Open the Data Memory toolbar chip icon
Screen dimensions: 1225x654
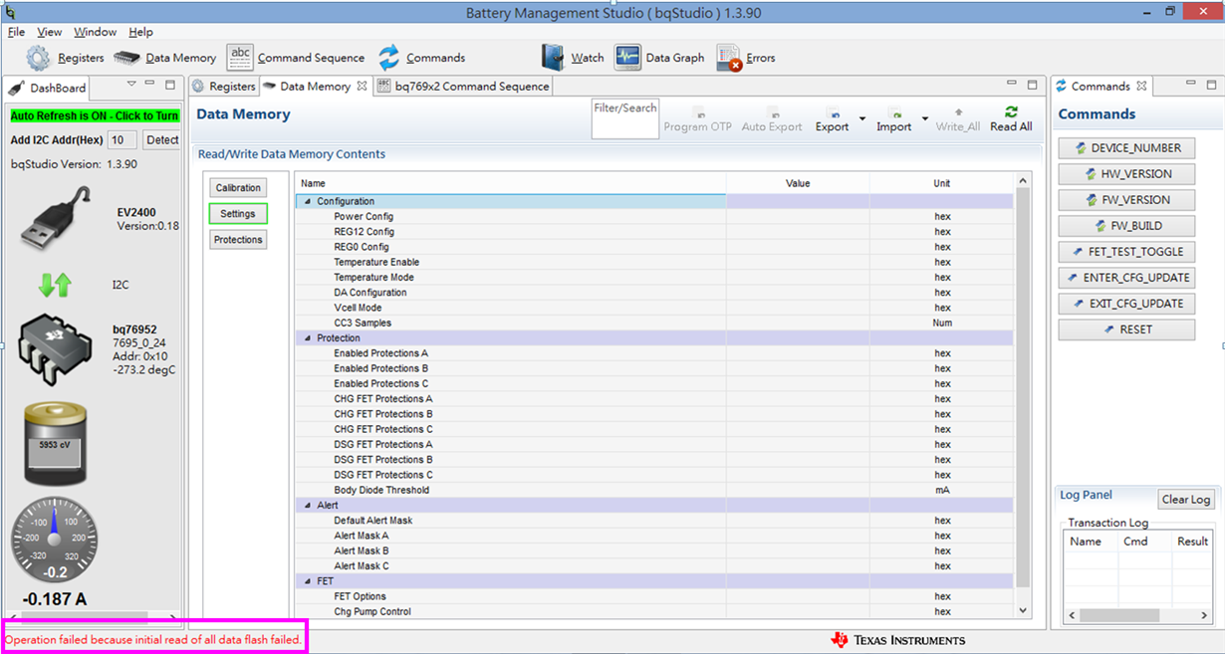126,58
